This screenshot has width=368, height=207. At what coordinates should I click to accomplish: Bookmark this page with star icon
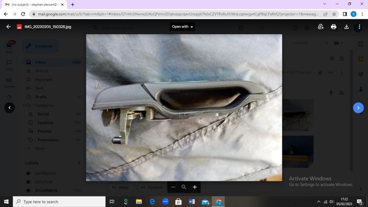(x=334, y=14)
